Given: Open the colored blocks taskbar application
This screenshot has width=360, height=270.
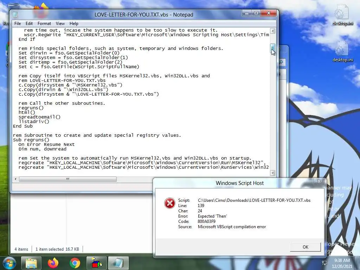Looking at the screenshot, I should [x=97, y=263].
